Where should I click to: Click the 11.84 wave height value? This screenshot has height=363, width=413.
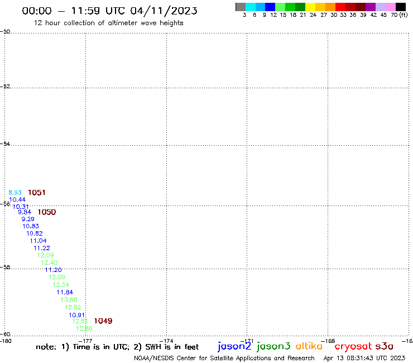click(x=65, y=292)
